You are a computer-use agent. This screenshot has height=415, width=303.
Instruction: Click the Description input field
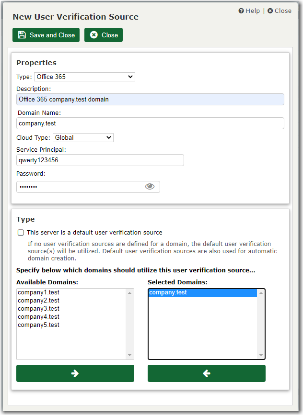150,99
